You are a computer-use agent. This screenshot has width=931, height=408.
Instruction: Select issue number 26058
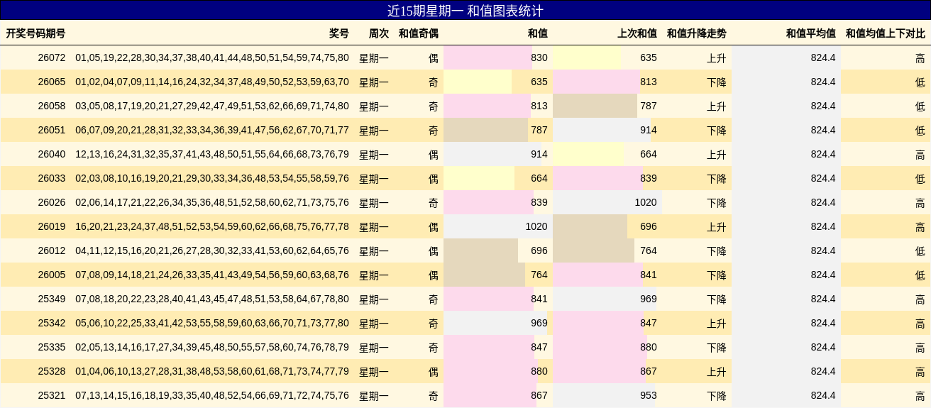[52, 106]
